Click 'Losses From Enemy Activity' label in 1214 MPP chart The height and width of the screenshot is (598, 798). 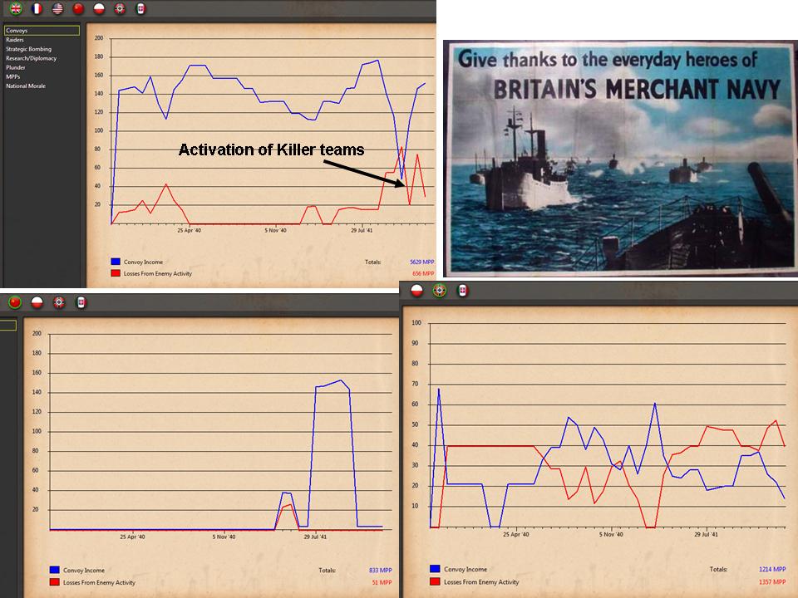[x=481, y=581]
